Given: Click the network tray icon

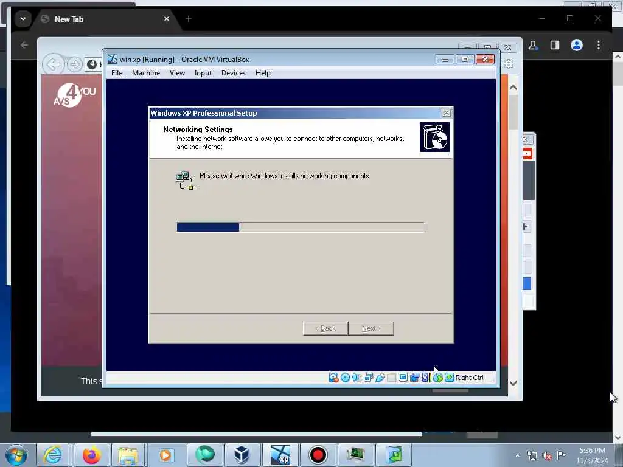Looking at the screenshot, I should (532, 455).
